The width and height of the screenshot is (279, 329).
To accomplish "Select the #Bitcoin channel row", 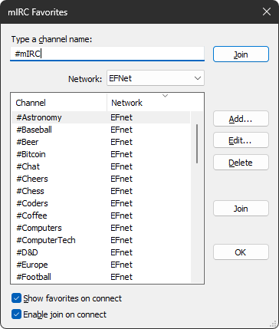I will [x=101, y=154].
